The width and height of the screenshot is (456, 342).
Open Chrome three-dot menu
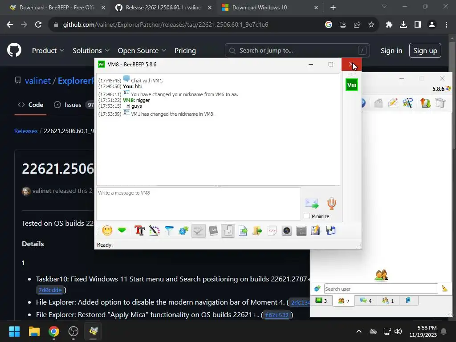pyautogui.click(x=446, y=25)
